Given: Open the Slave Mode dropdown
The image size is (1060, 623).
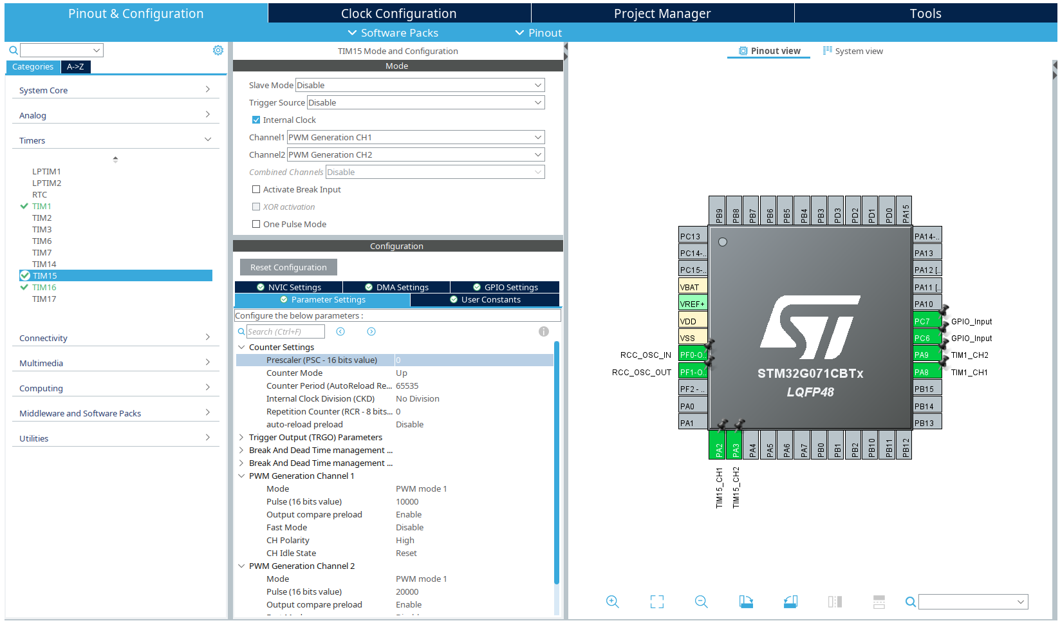Looking at the screenshot, I should click(420, 85).
